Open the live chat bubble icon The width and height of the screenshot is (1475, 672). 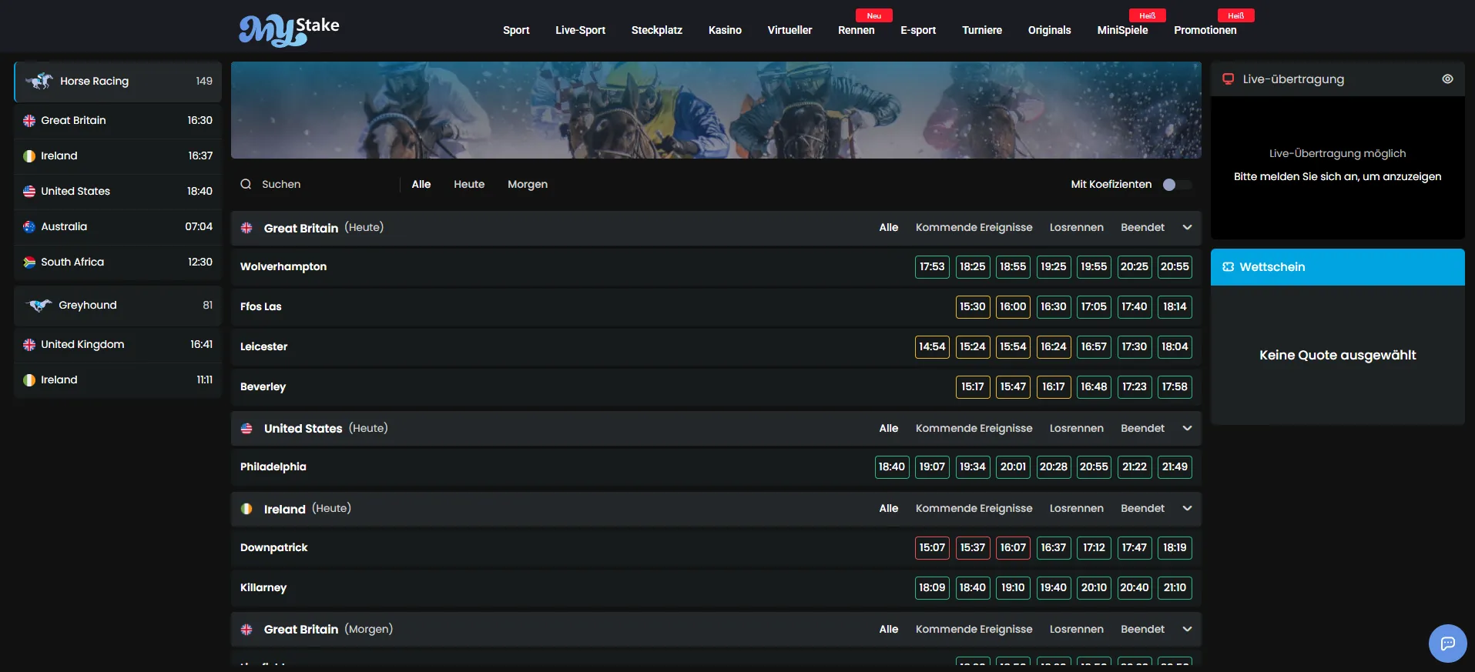1447,643
